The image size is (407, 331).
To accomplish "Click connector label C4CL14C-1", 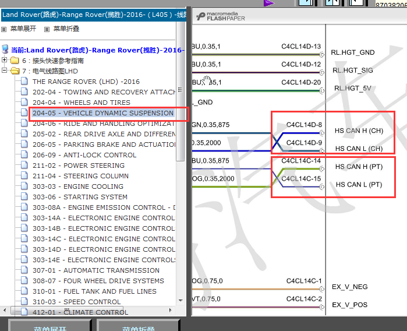I will [304, 281].
